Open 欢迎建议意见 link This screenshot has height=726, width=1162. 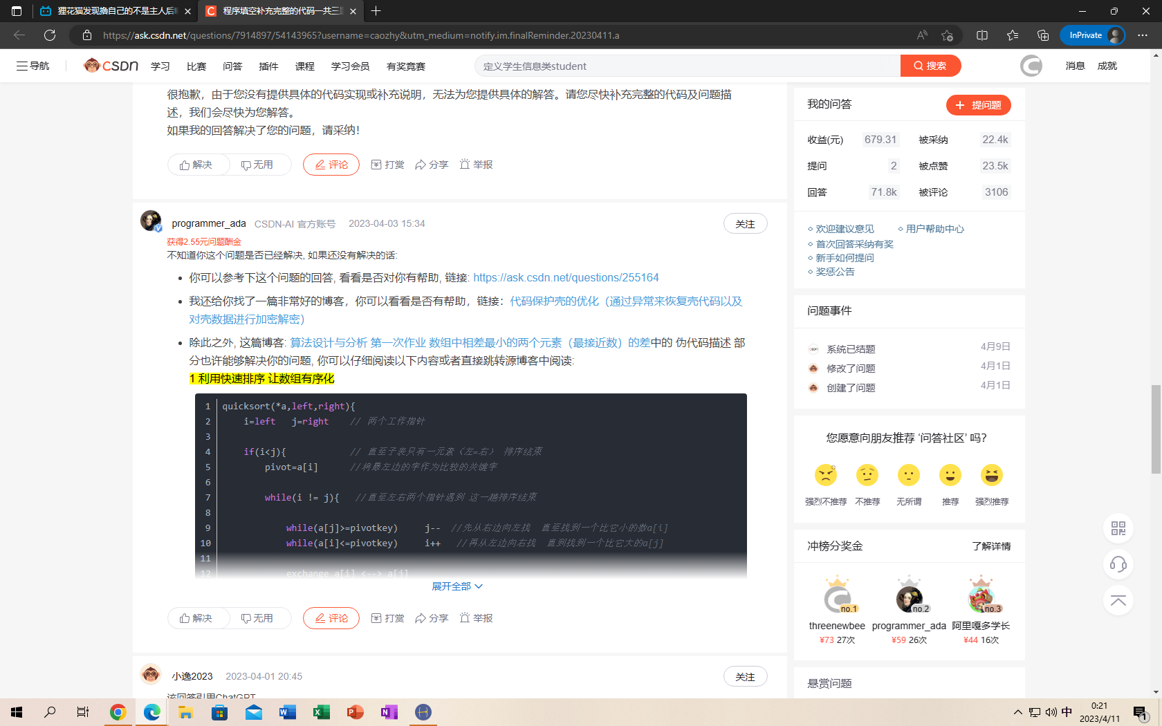point(845,229)
